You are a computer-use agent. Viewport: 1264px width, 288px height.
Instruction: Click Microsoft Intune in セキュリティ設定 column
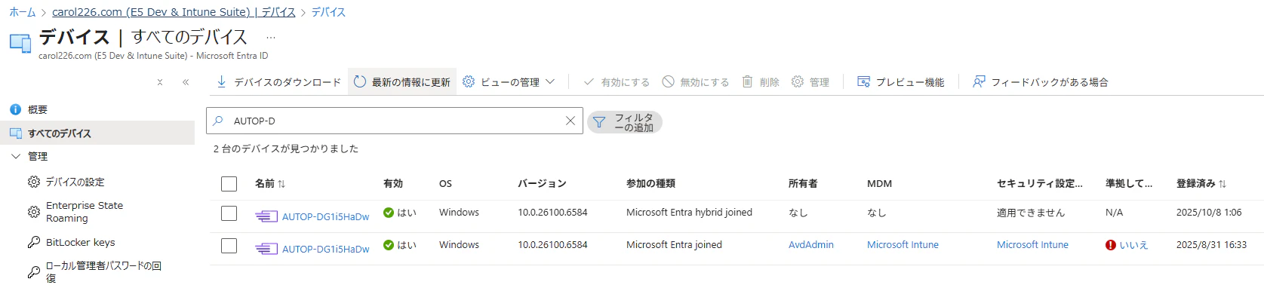(1032, 245)
